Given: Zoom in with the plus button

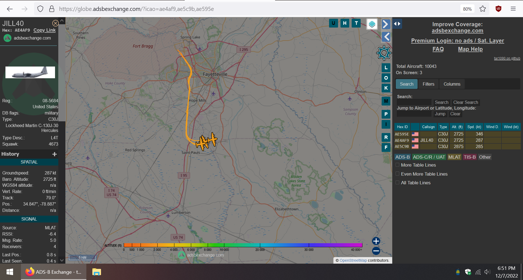Looking at the screenshot, I should tap(376, 241).
